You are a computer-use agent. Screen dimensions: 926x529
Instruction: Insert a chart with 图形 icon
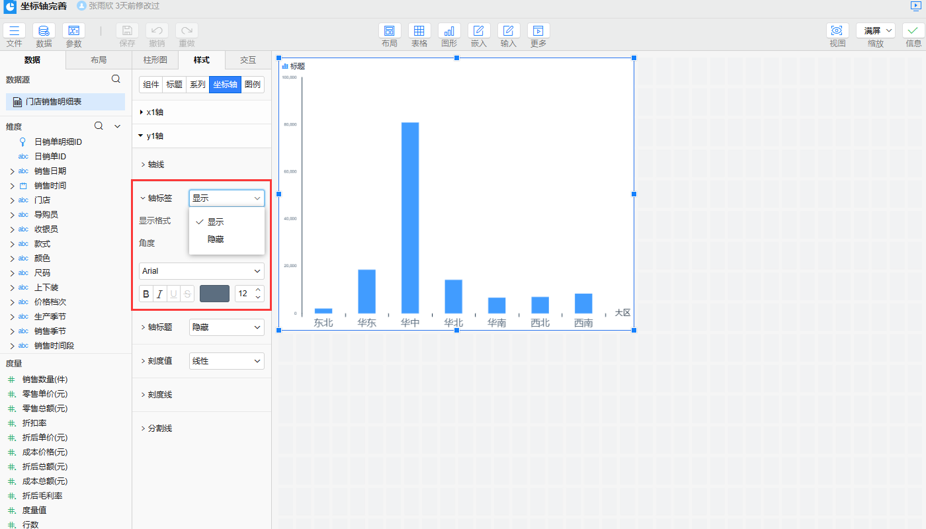[x=449, y=30]
